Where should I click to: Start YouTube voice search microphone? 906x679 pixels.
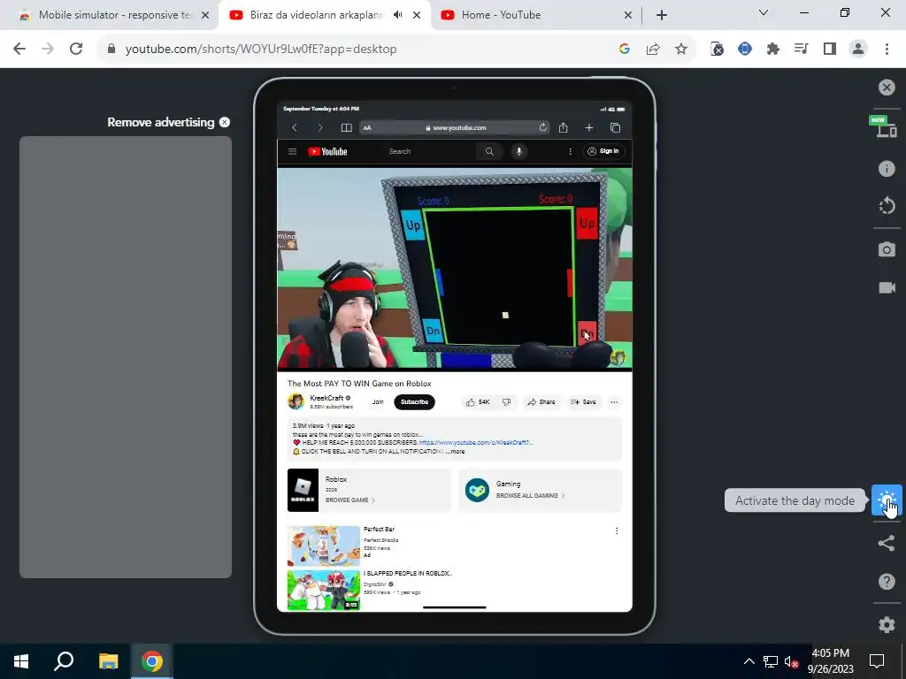[x=518, y=151]
